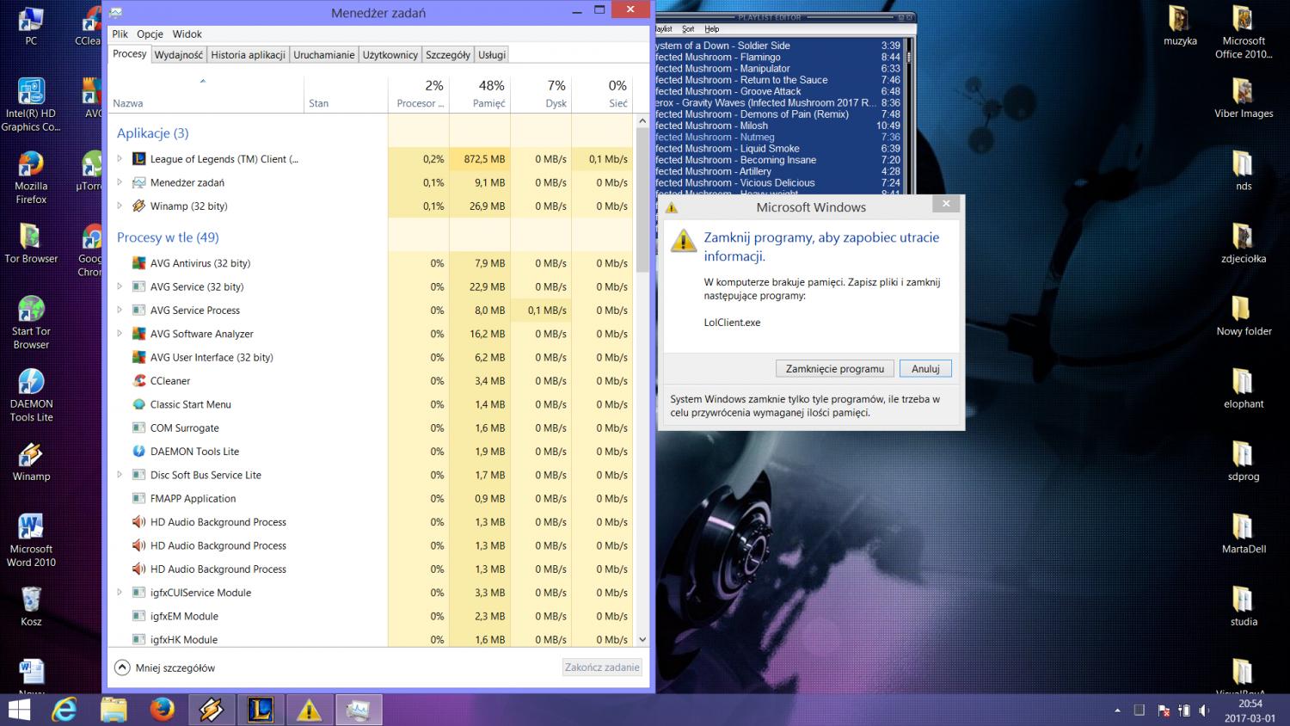Click the DAEMON Tools Lite desktop icon
Screen dimensions: 1290x726
point(31,395)
